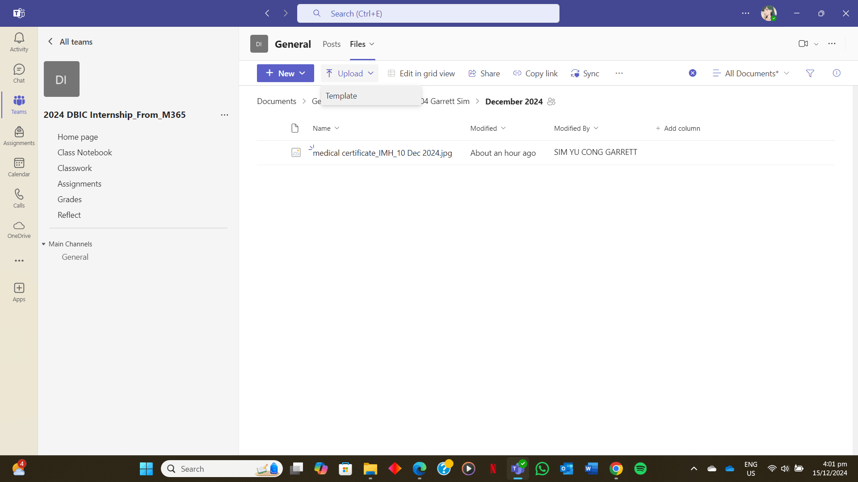Open Calendar from the sidebar
The height and width of the screenshot is (482, 858).
click(19, 167)
